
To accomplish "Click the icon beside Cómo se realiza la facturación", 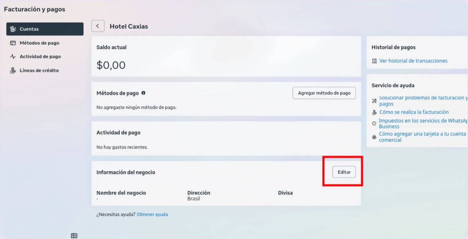I will (x=374, y=112).
